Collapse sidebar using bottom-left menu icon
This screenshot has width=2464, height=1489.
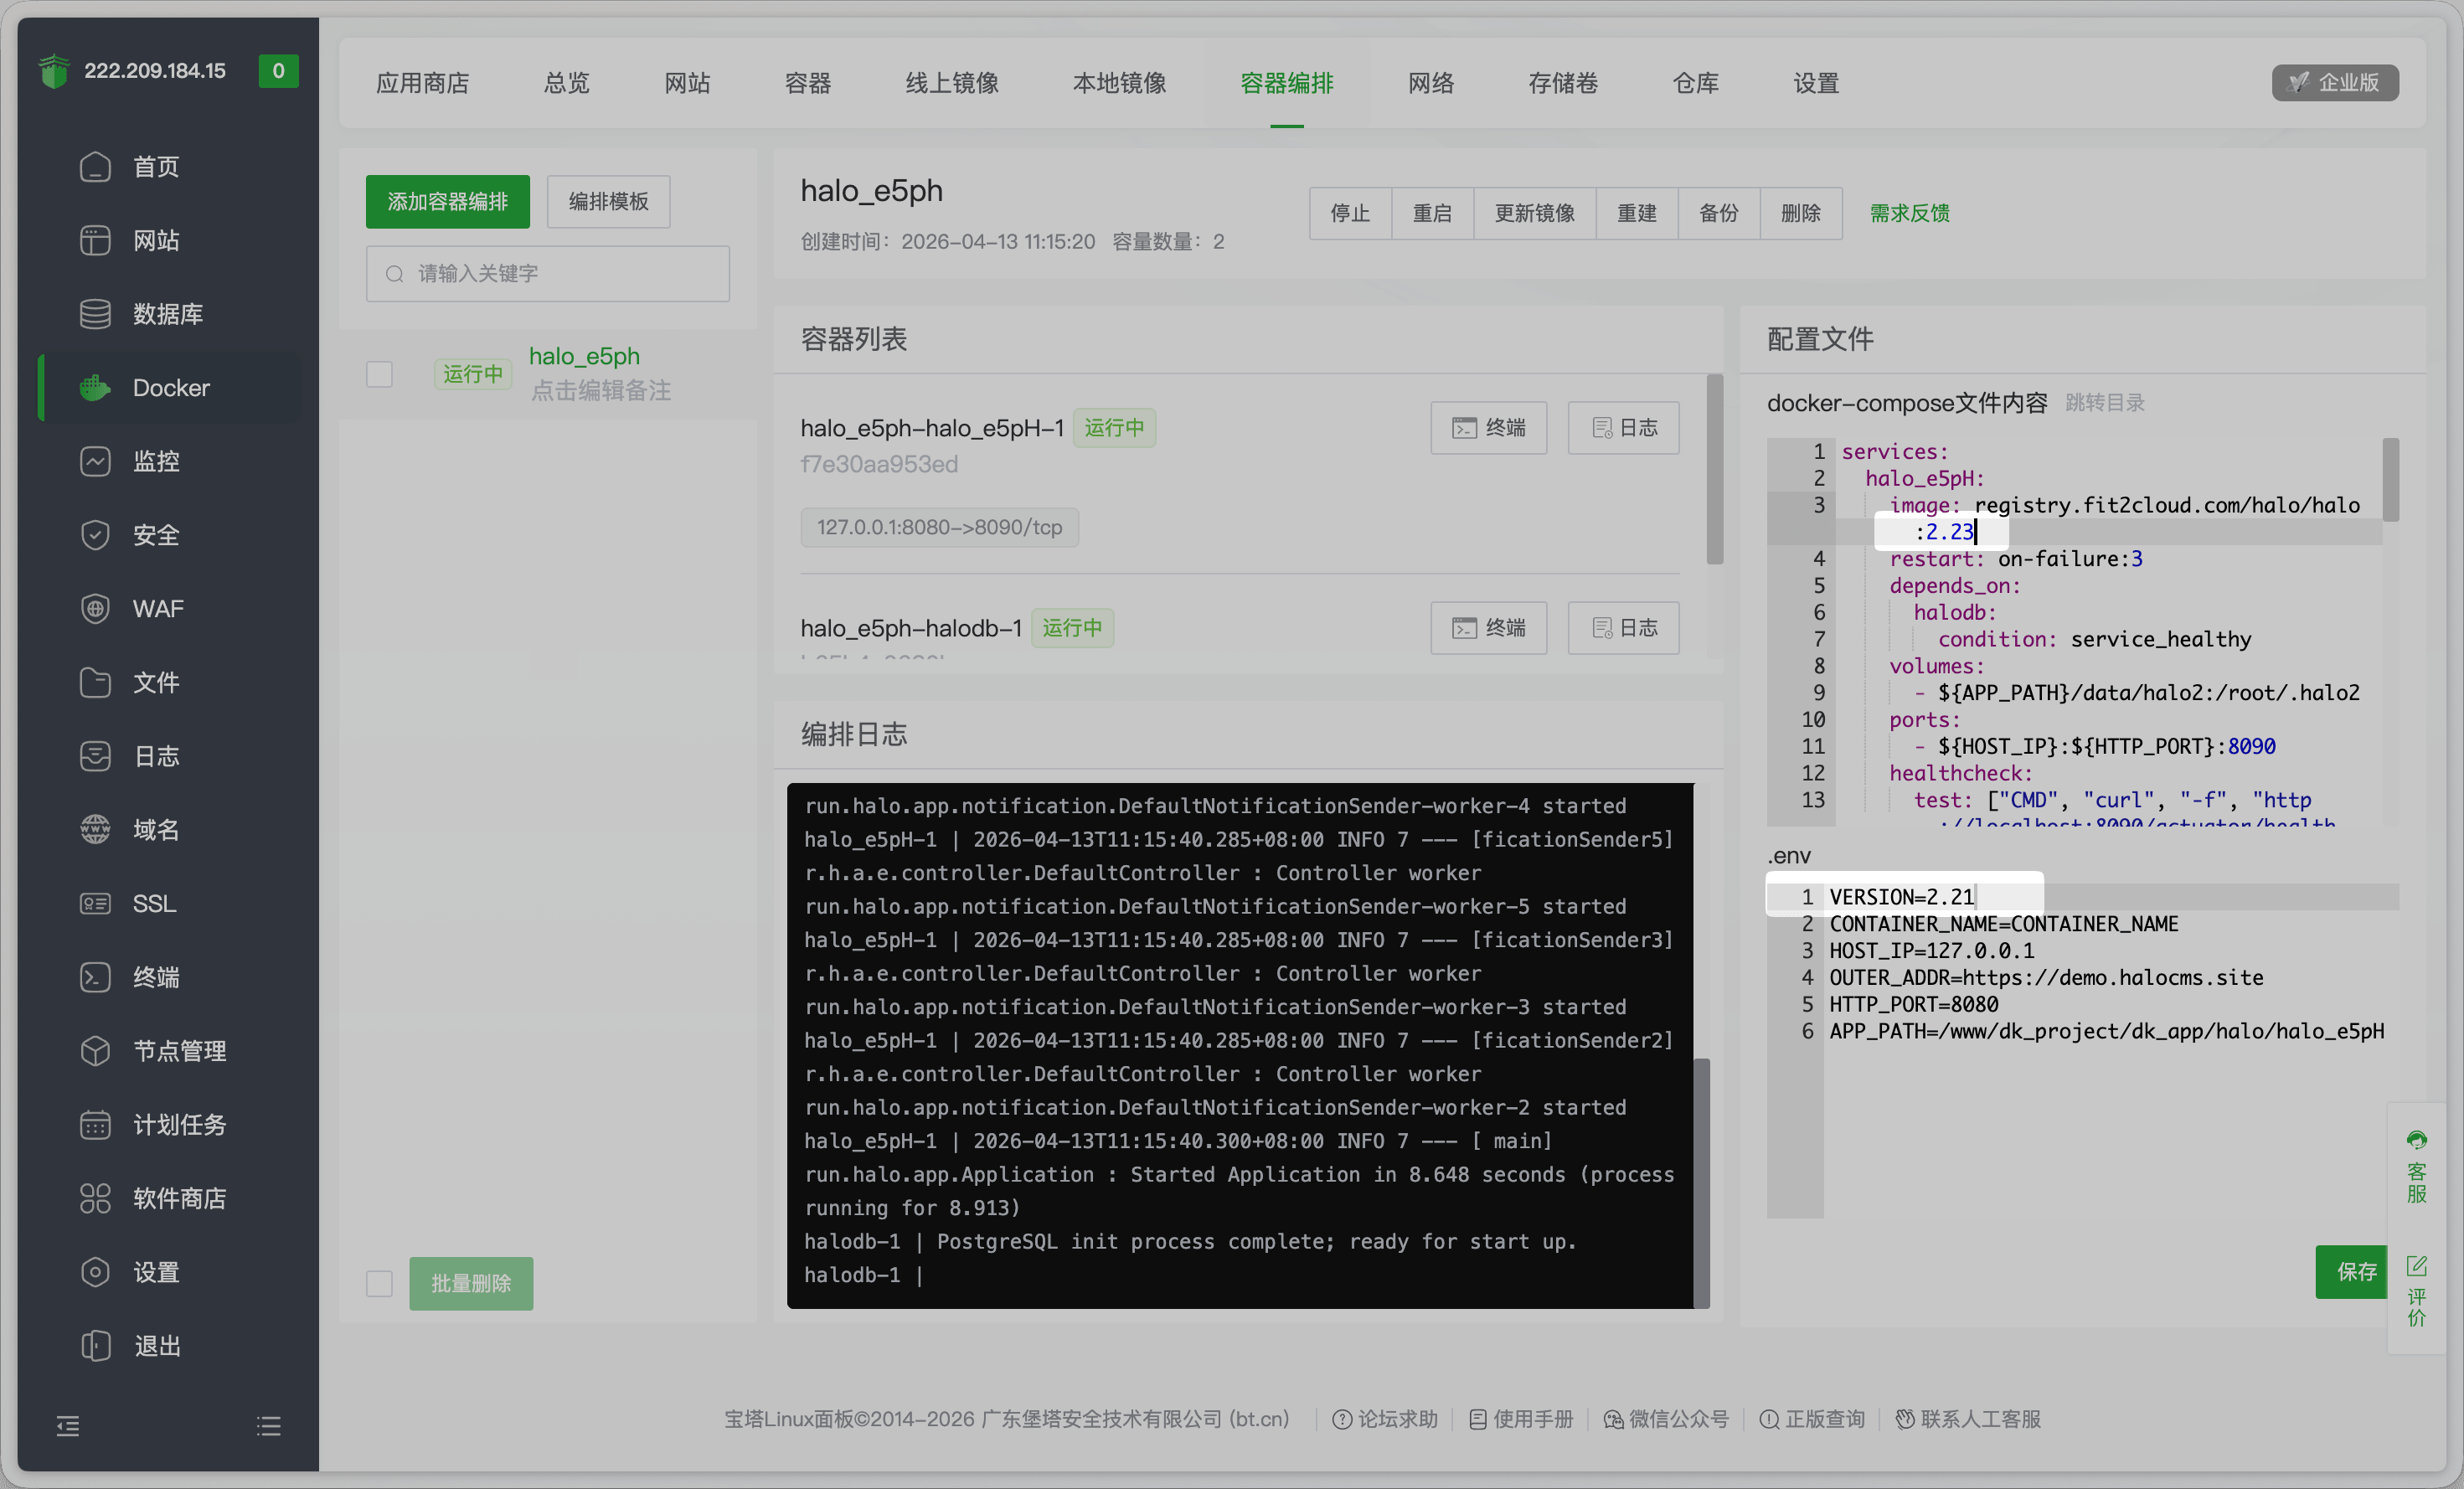[x=68, y=1426]
